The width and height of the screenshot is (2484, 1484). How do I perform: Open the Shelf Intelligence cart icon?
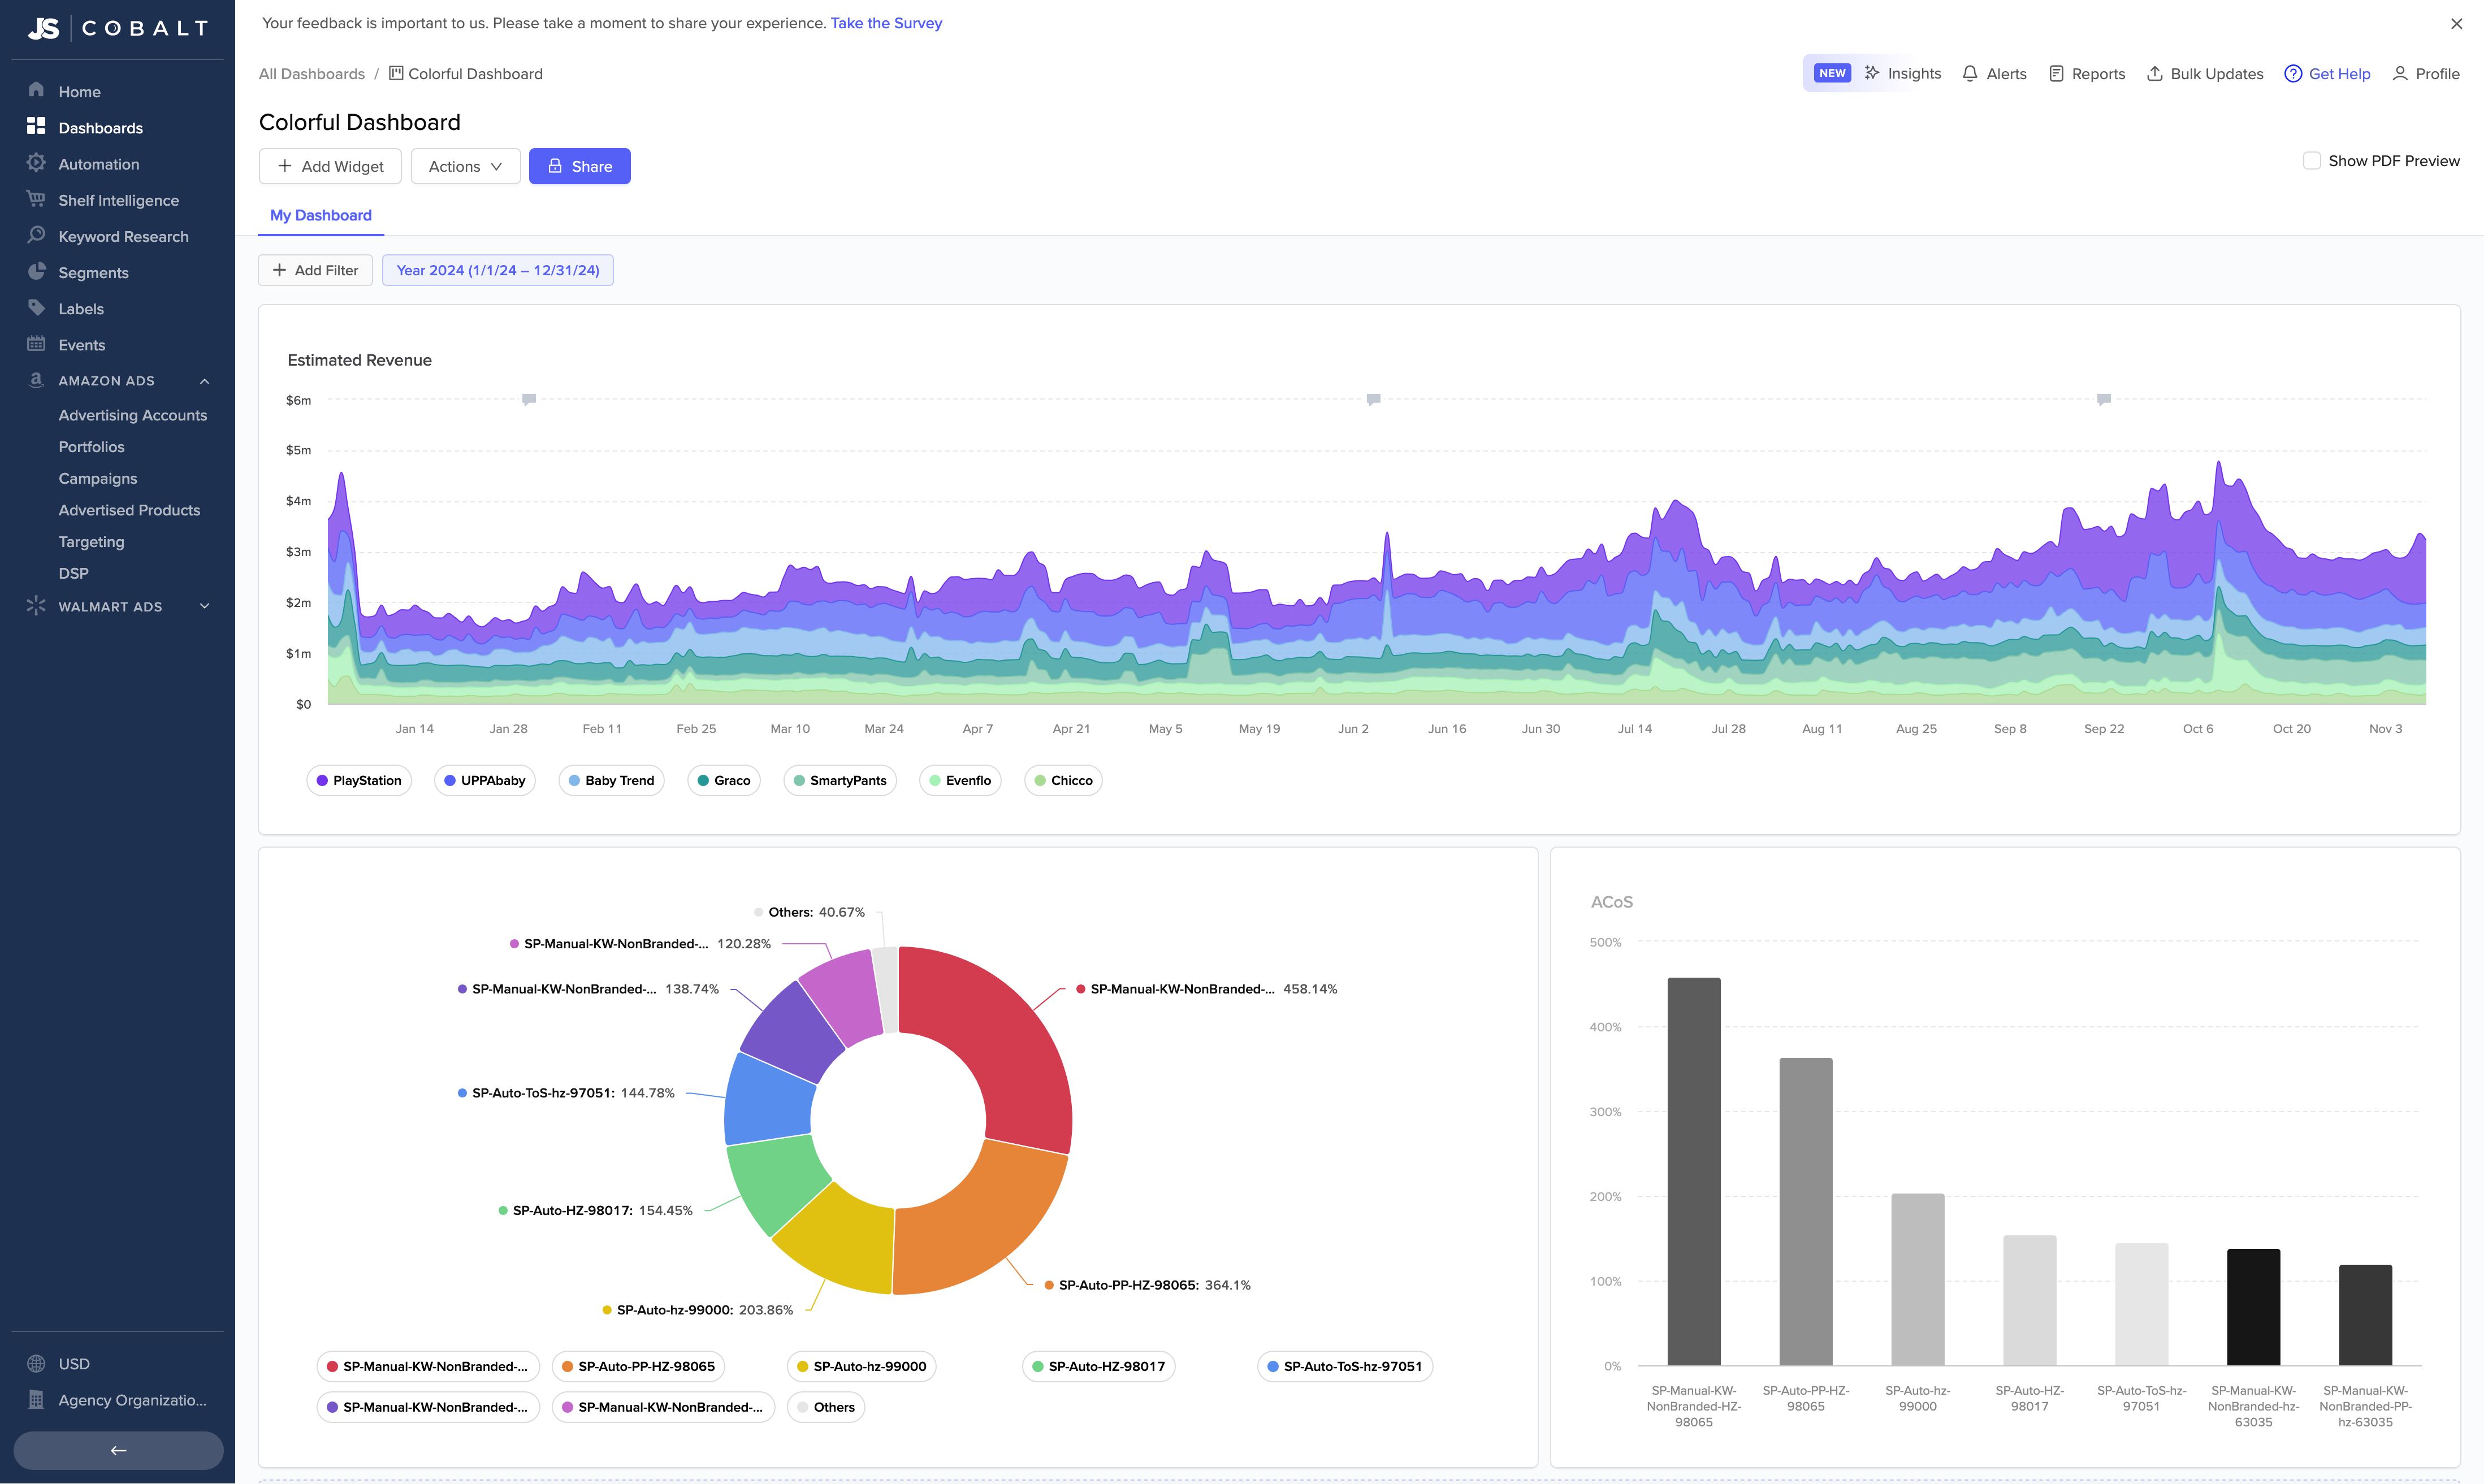(x=36, y=199)
